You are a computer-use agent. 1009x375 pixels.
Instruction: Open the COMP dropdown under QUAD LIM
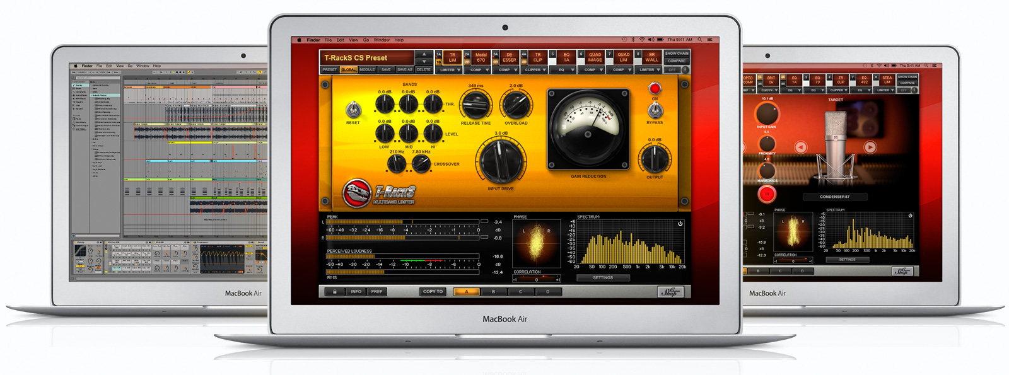(621, 70)
